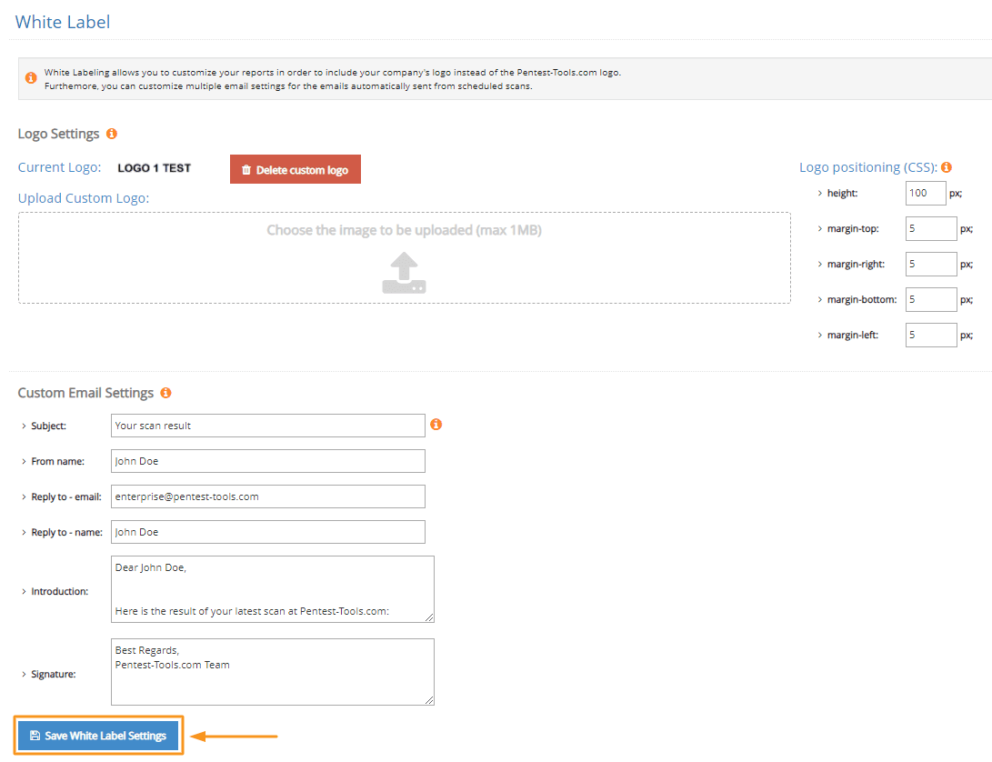Viewport: 992px width, 762px height.
Task: Click the Delete custom logo button
Action: [296, 169]
